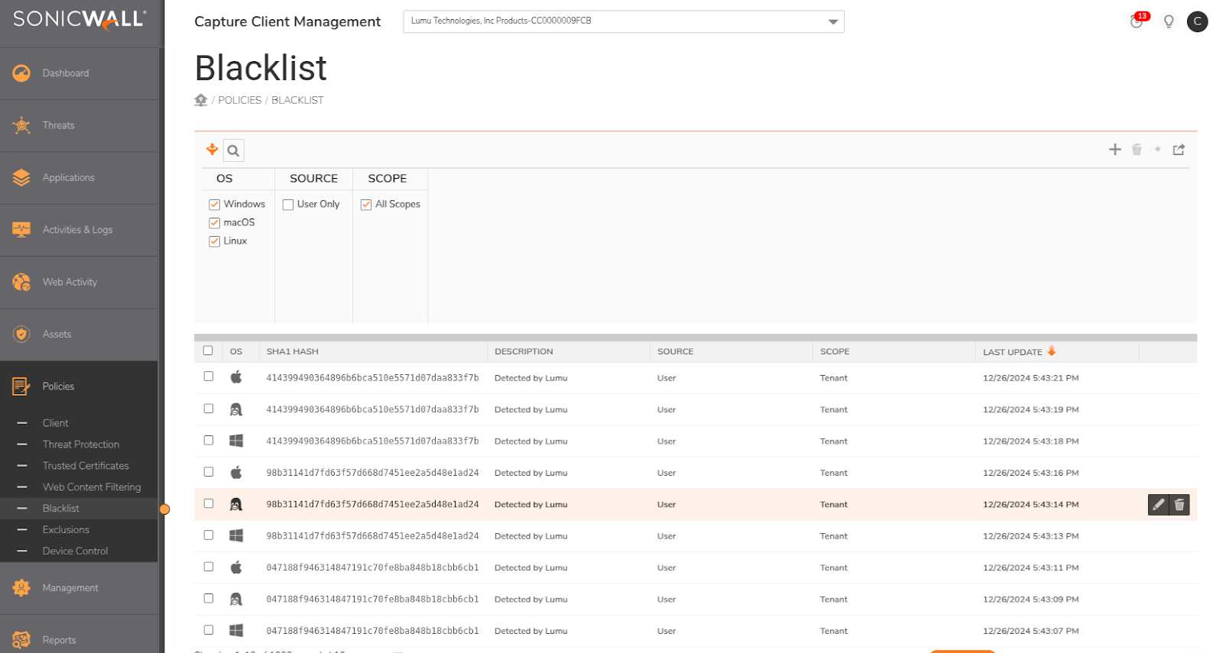The width and height of the screenshot is (1223, 653).
Task: Open Exclusions under Policies
Action: pos(66,530)
